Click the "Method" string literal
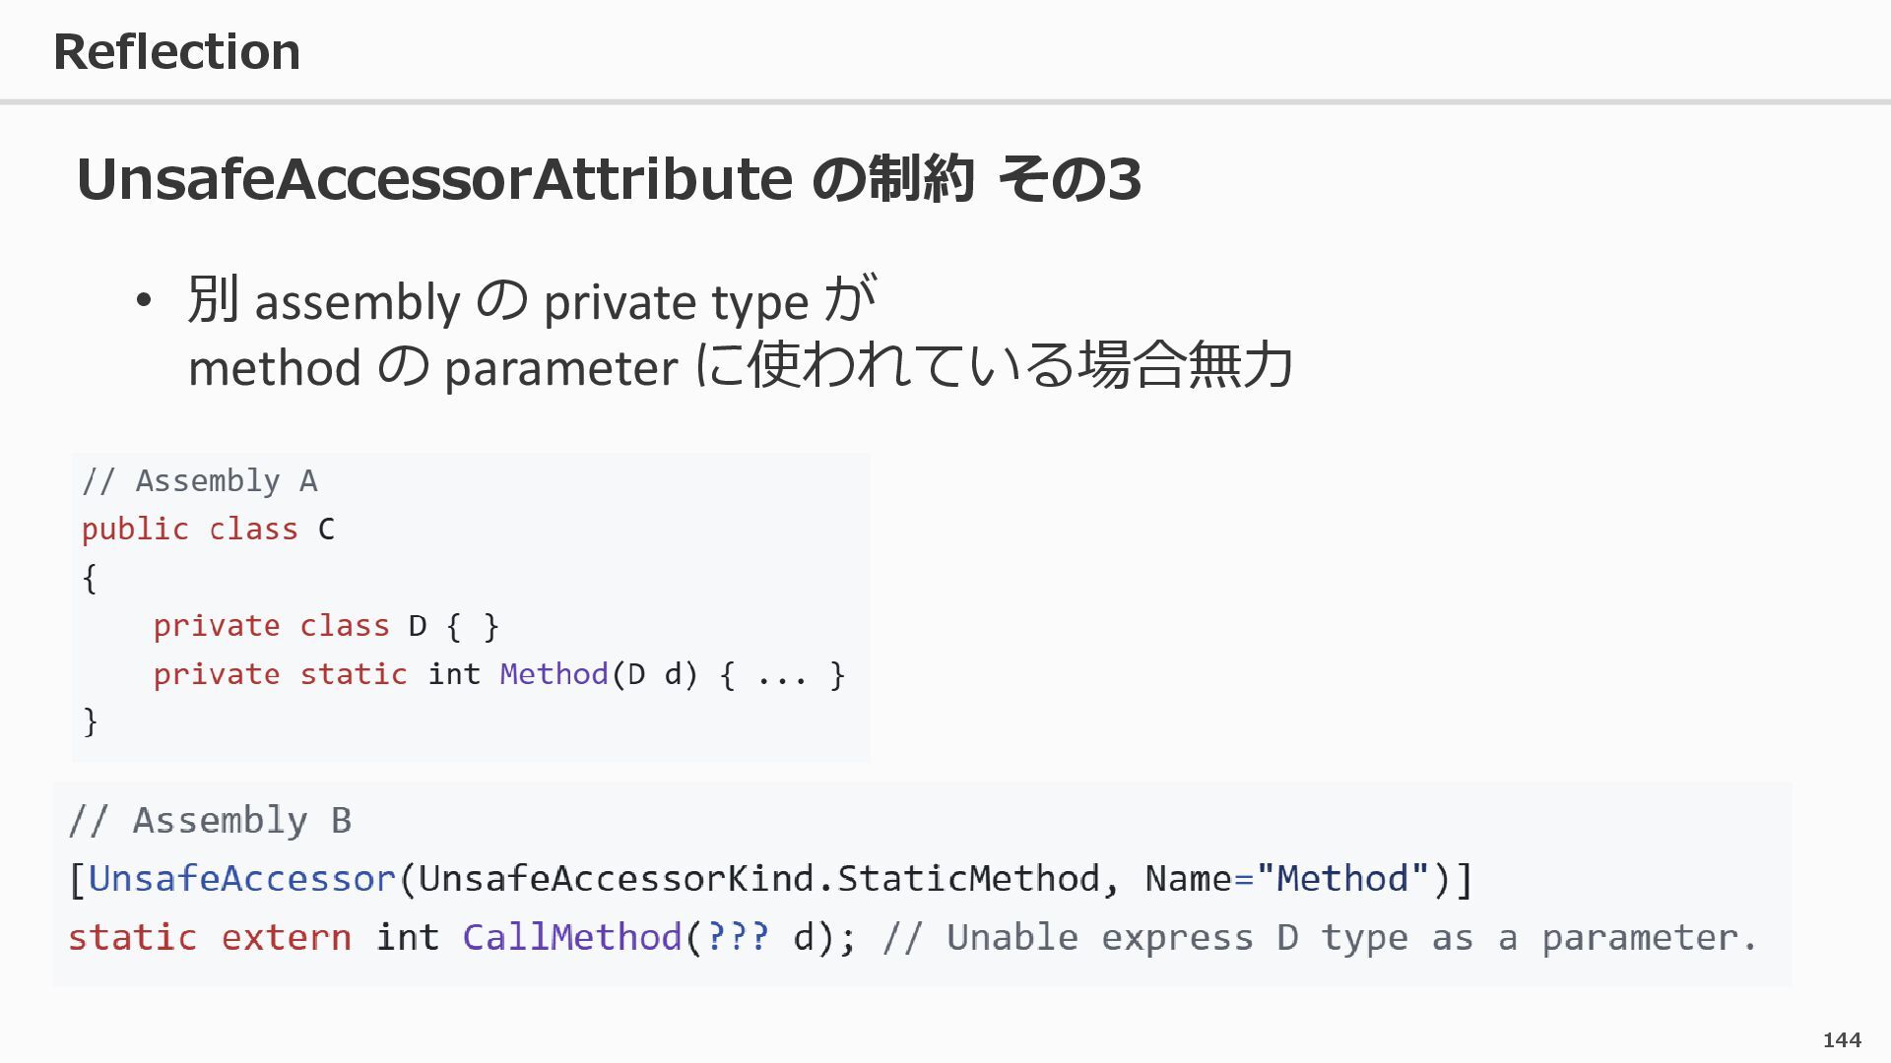The height and width of the screenshot is (1063, 1891). coord(1342,878)
